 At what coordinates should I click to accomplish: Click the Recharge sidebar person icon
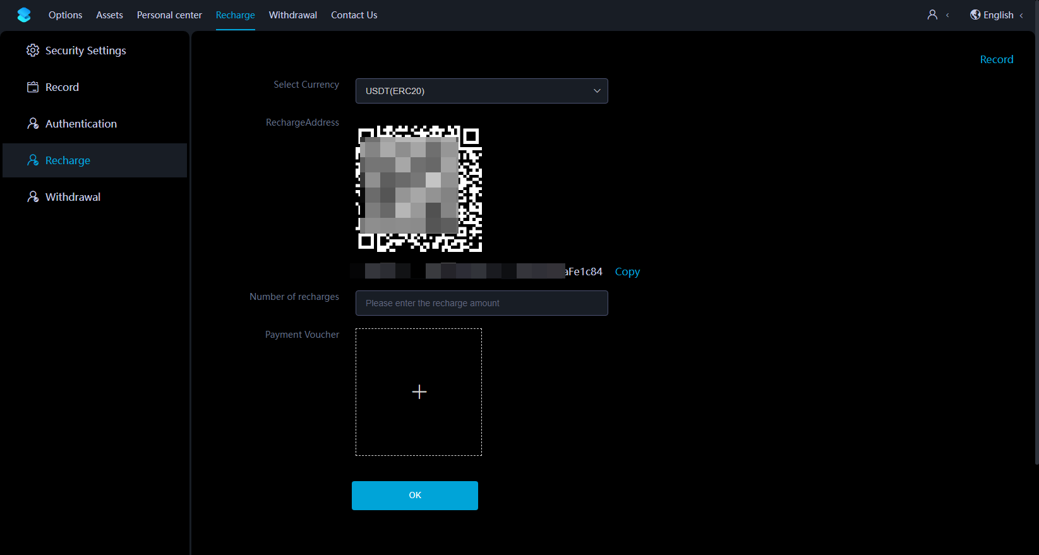pyautogui.click(x=33, y=160)
